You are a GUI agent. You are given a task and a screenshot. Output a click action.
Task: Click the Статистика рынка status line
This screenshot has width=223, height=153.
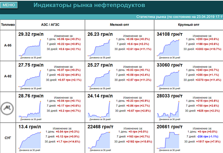pyautogui.click(x=179, y=17)
